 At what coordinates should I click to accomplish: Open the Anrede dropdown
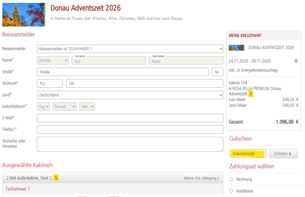tap(53, 60)
